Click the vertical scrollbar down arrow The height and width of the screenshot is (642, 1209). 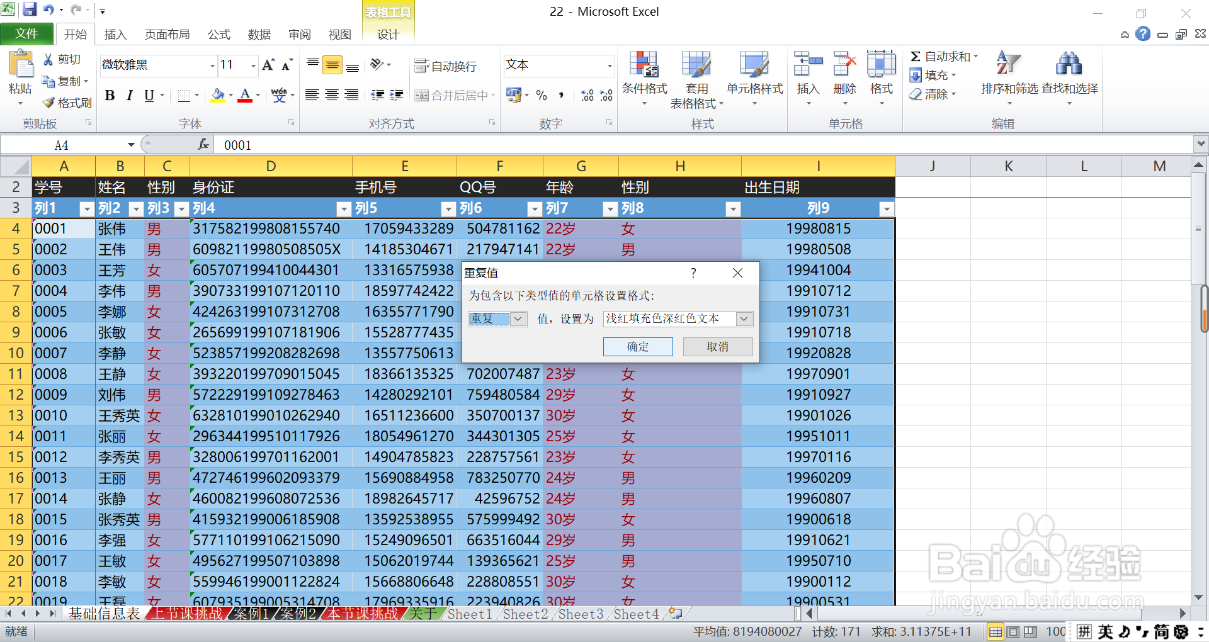pyautogui.click(x=1198, y=597)
